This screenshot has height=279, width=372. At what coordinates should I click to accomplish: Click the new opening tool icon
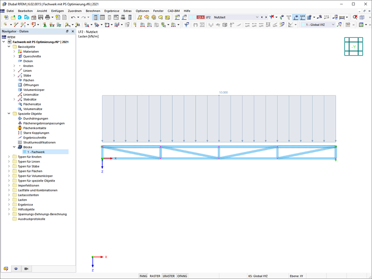[x=107, y=24]
